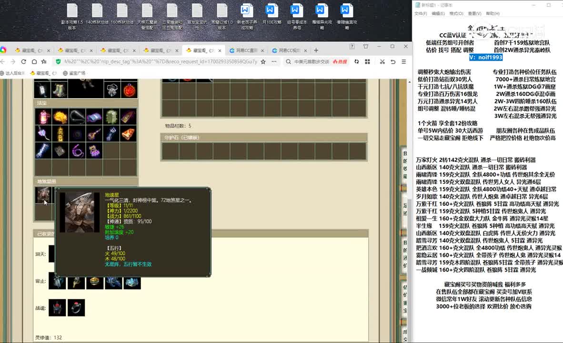Open the 秦陵幽宫攻略 Word document
This screenshot has height=343, width=563.
347,17
